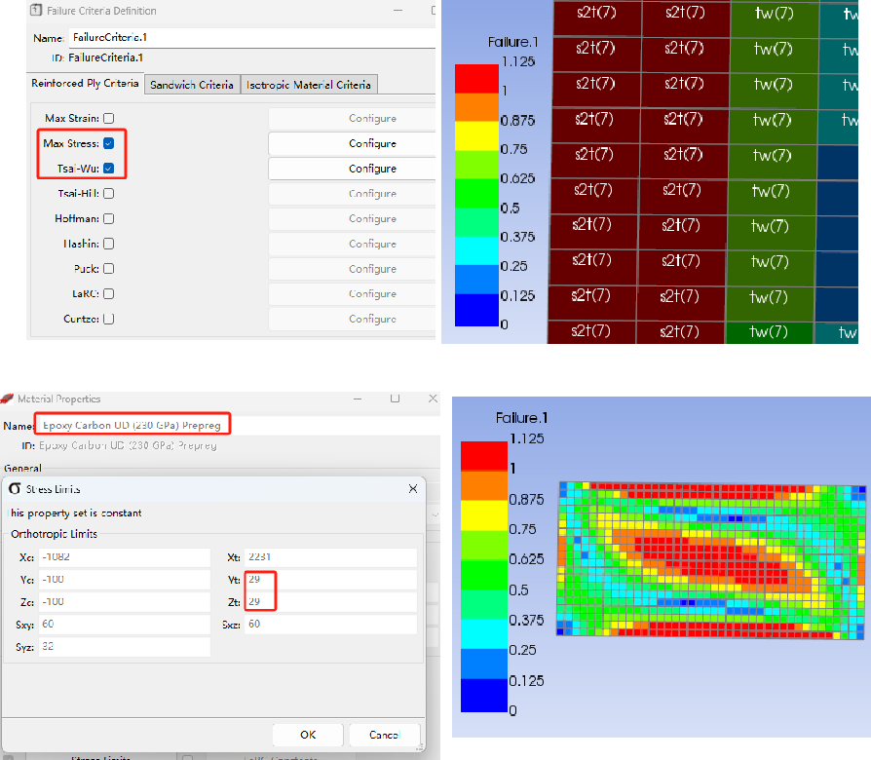
Task: Click the Failure Criteria Definition window icon
Action: 36,10
